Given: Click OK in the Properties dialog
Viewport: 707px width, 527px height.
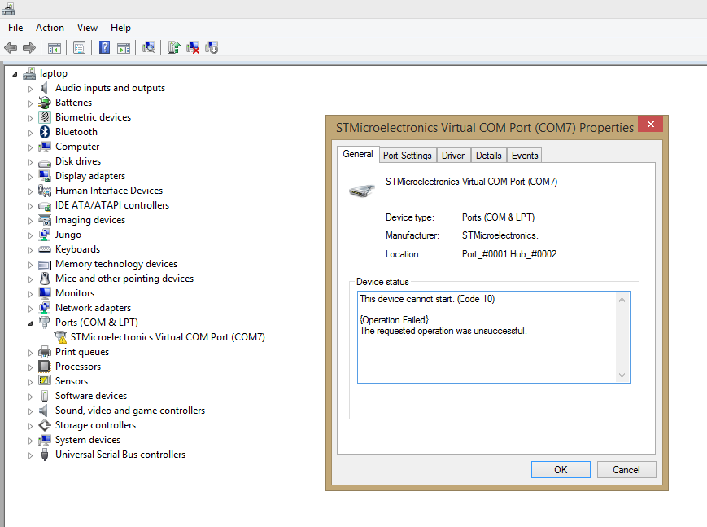Looking at the screenshot, I should 561,470.
